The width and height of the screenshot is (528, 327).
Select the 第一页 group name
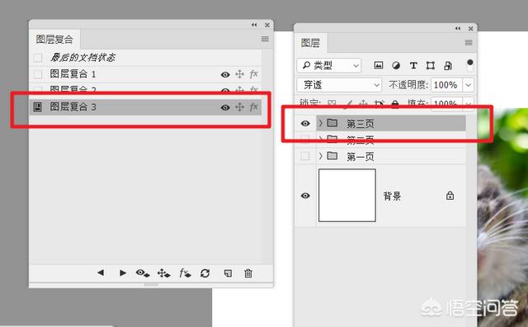click(361, 157)
